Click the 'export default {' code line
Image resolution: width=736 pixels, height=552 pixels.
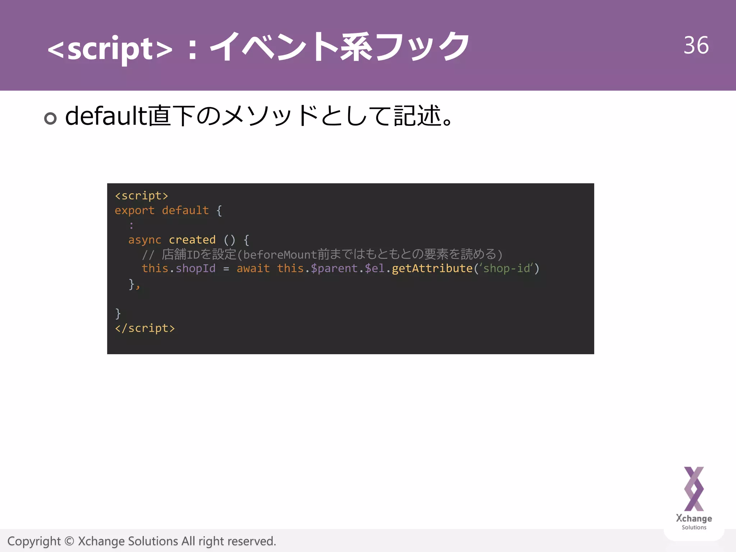pyautogui.click(x=168, y=210)
